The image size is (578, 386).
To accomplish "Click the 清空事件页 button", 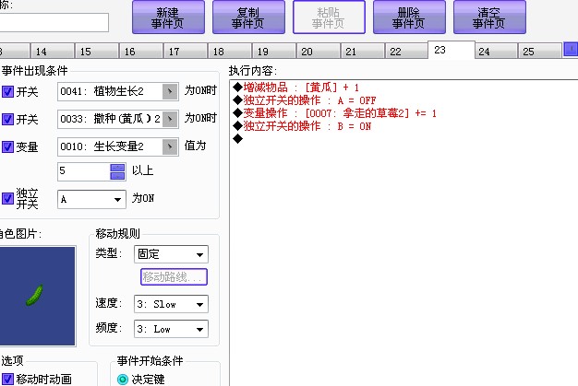I will point(489,18).
